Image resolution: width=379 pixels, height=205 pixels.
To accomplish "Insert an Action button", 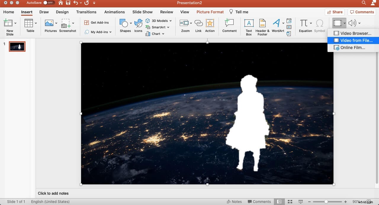I will 210,26.
